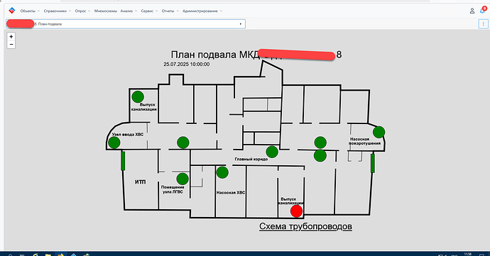Click green sensor in Насосная пожаротушения
This screenshot has height=256, width=490.
click(x=379, y=132)
